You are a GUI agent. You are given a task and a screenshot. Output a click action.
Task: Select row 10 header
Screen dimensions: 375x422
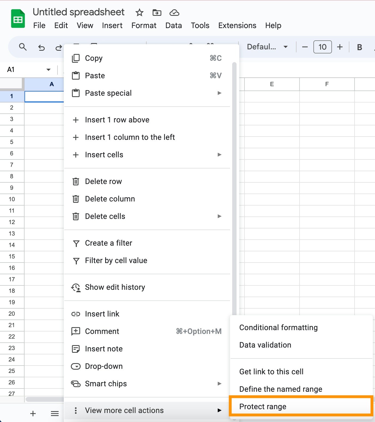[12, 199]
